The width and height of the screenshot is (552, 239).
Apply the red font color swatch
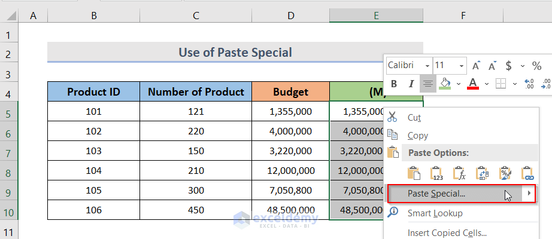point(472,84)
